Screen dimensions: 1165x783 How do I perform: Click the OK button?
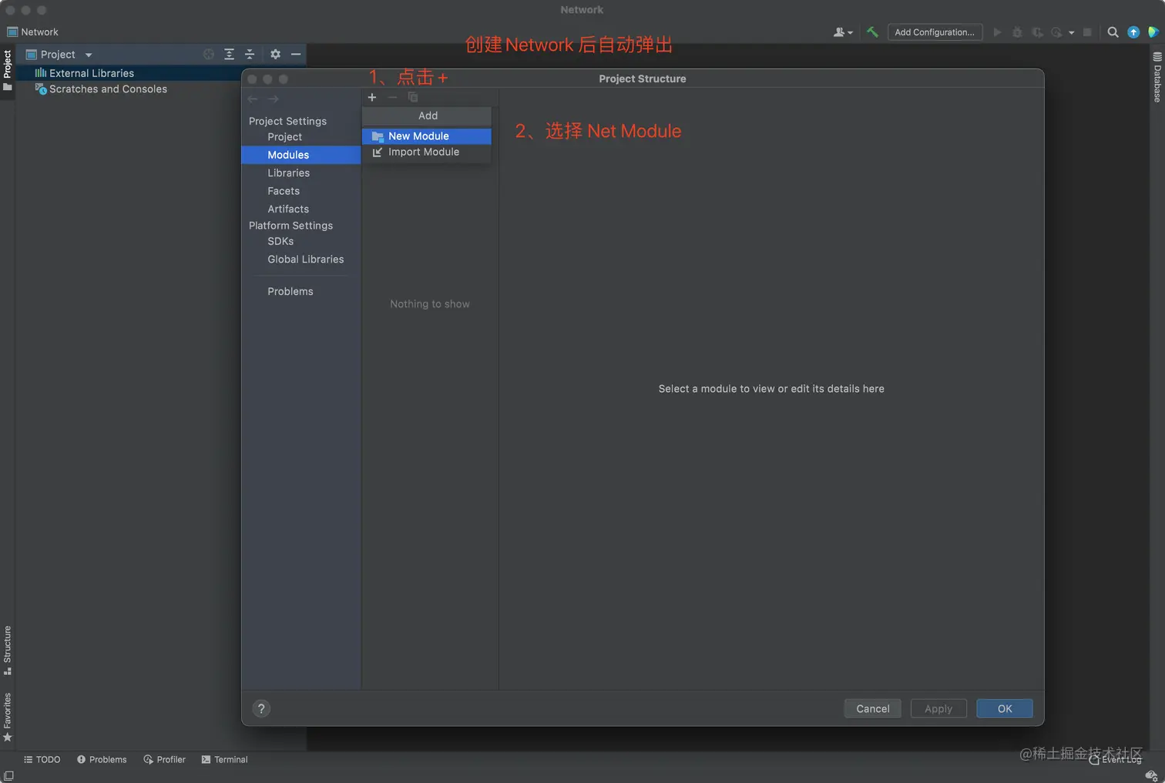1005,709
